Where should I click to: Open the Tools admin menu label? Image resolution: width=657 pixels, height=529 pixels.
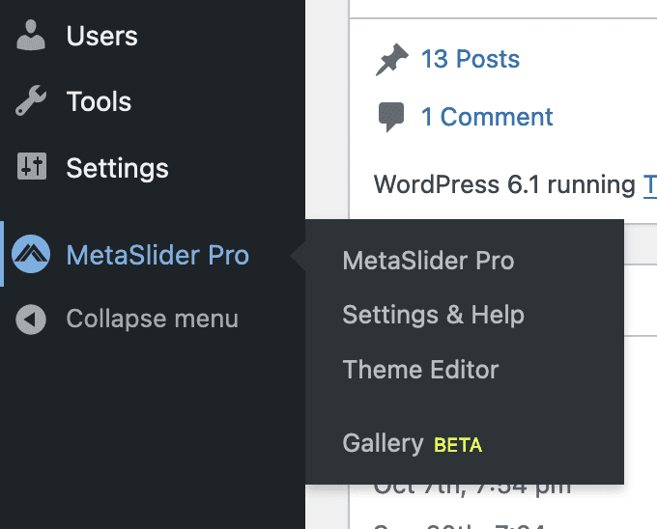99,101
